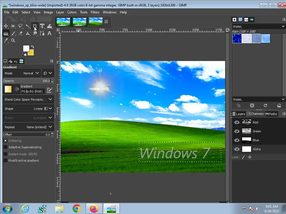Open the Mode Normal dropdown

[22, 73]
